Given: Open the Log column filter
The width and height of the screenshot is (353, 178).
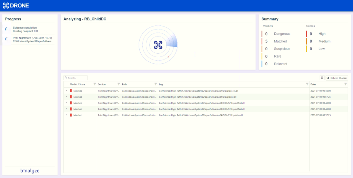Looking at the screenshot, I should coord(307,84).
